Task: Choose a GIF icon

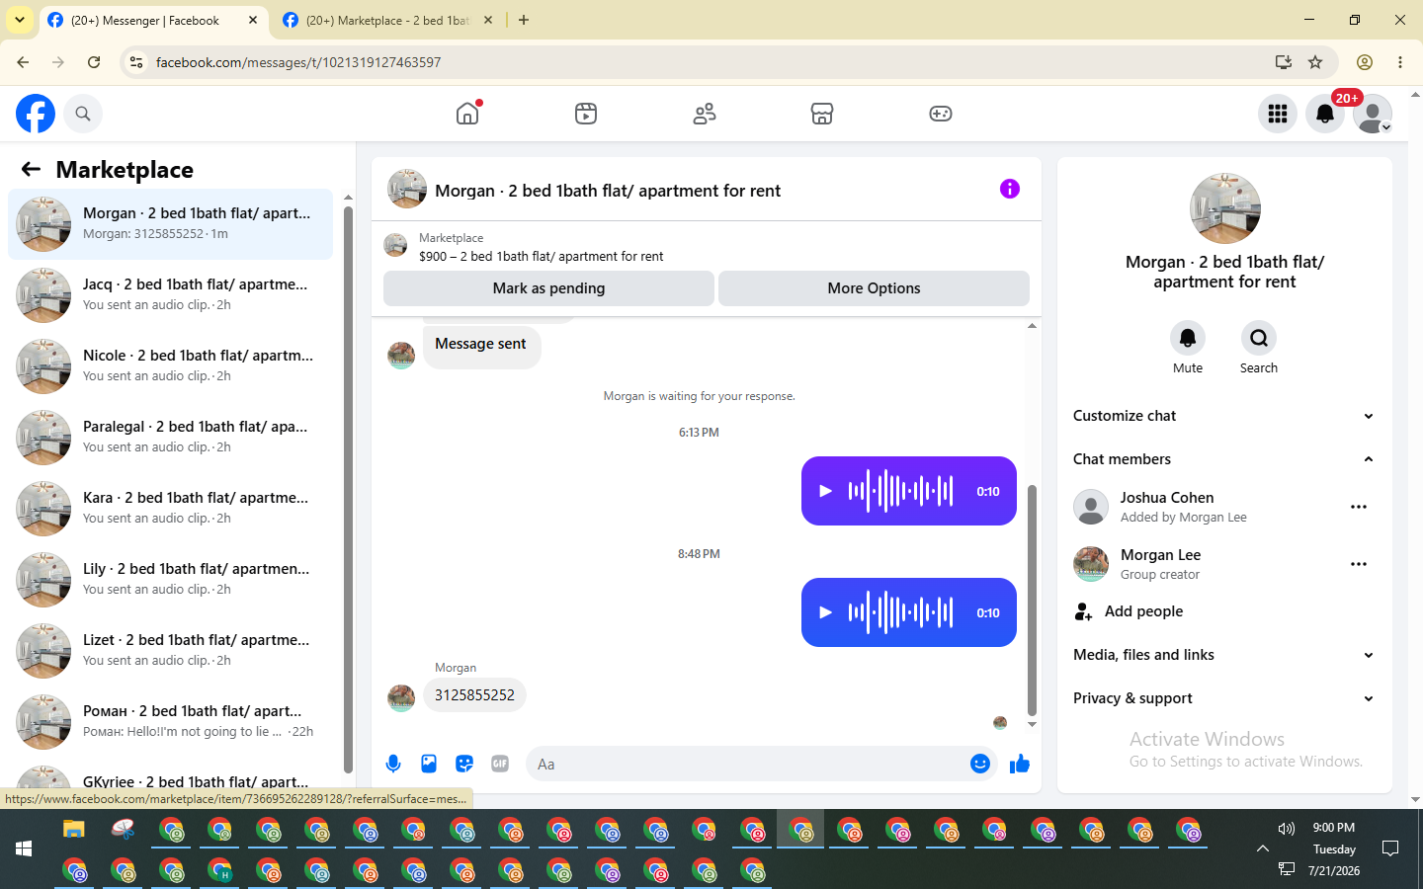Action: (x=500, y=764)
